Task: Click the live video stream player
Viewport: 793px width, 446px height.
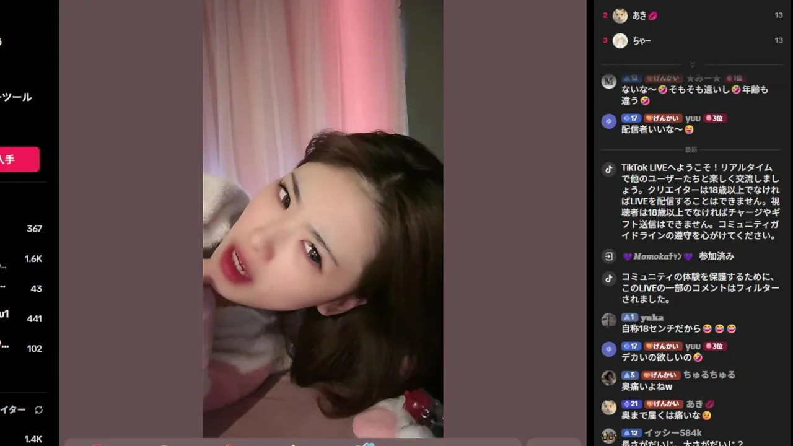Action: point(323,219)
